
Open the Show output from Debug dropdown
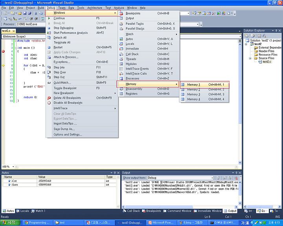point(212,178)
